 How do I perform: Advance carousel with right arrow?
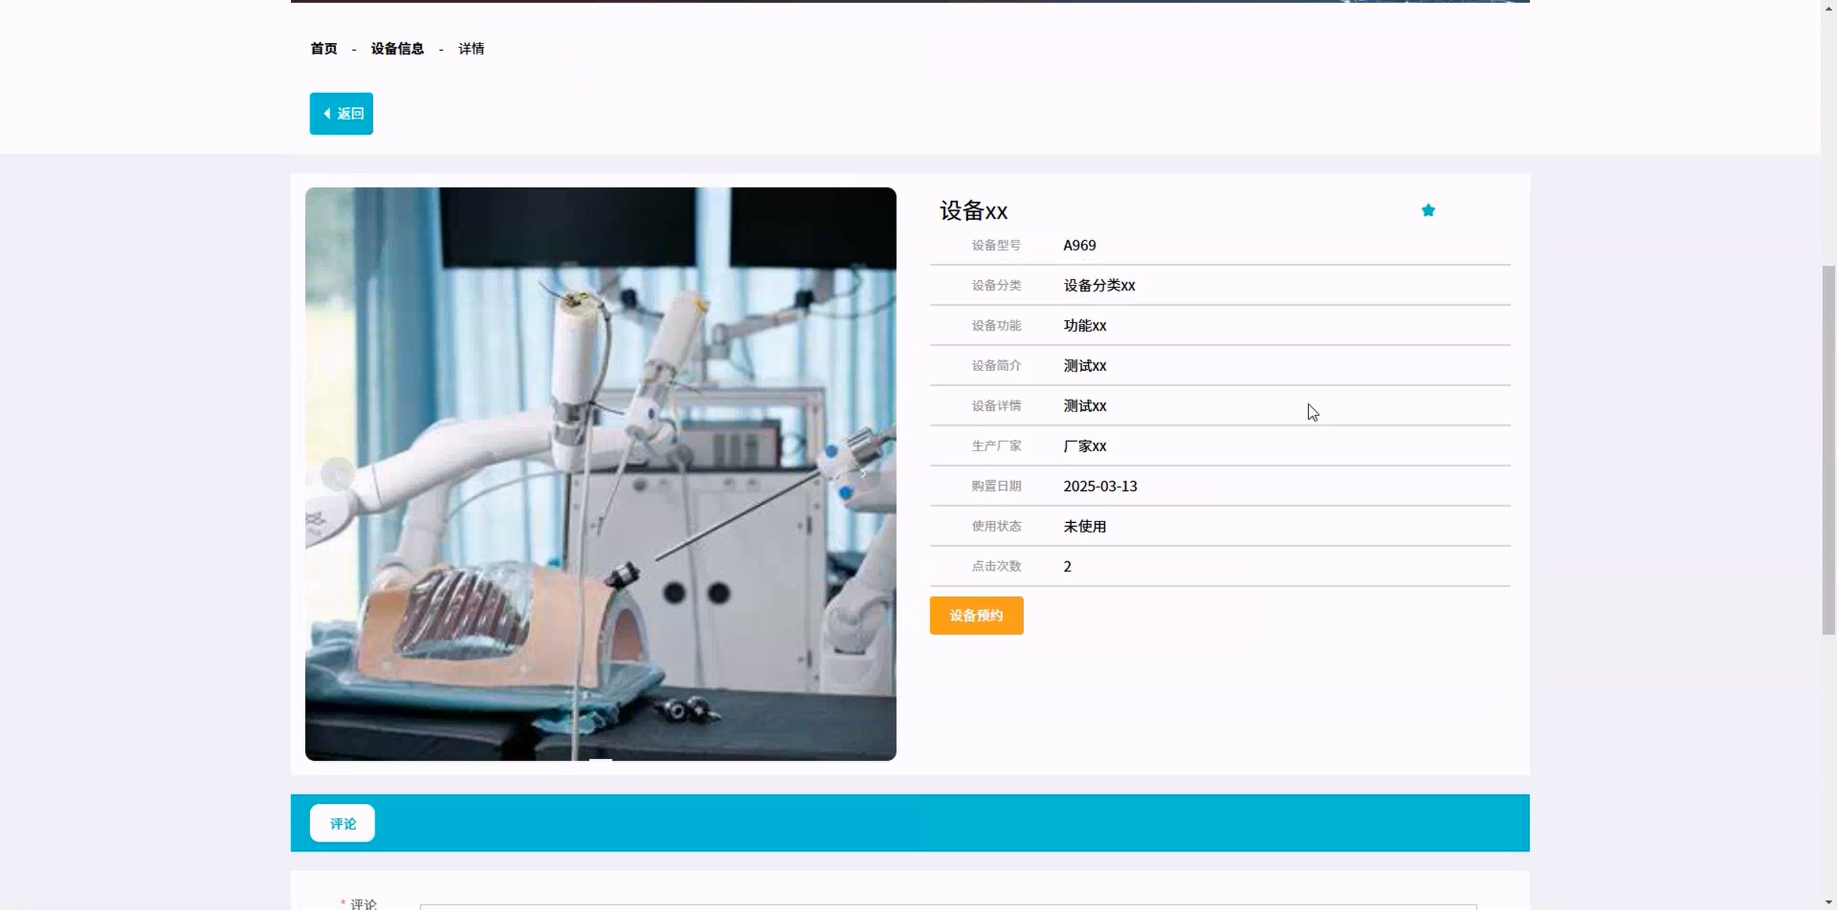click(x=863, y=474)
